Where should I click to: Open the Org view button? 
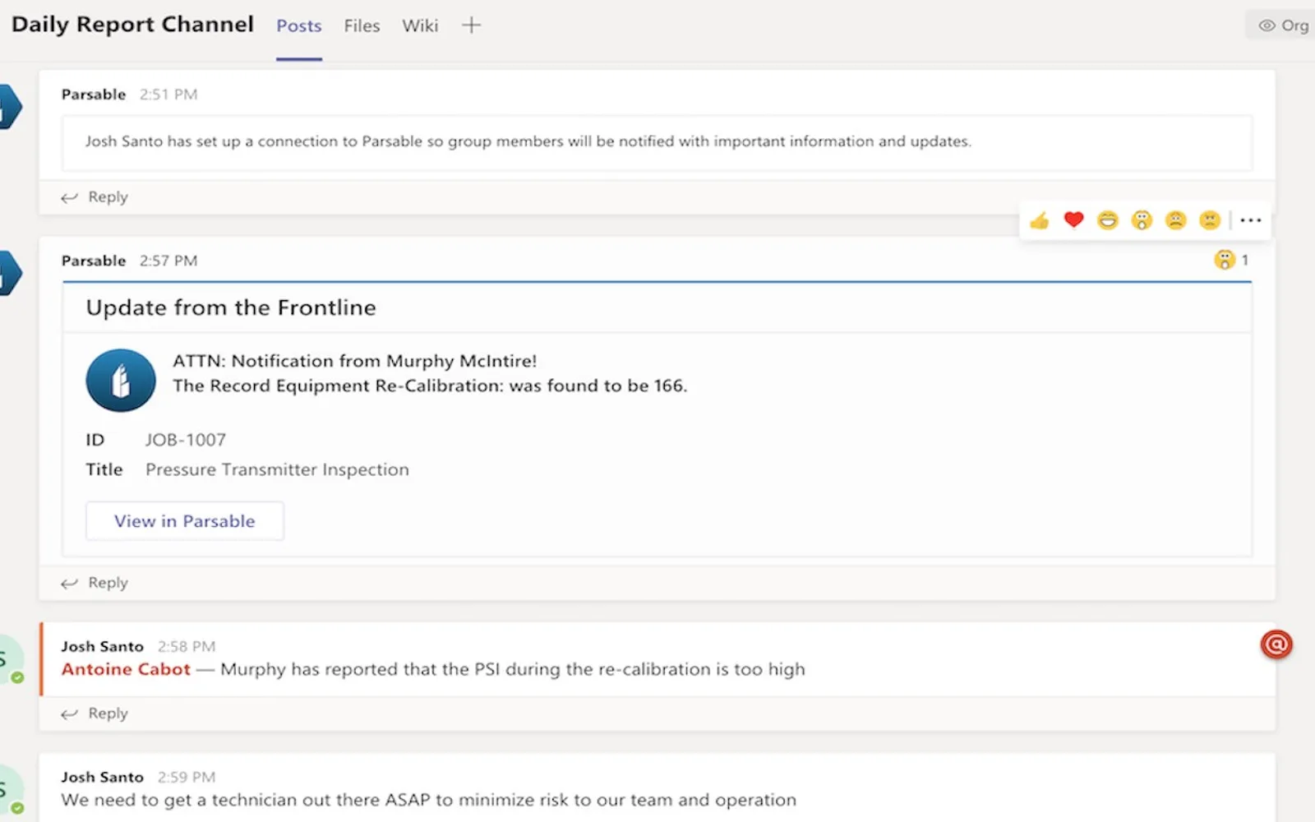1283,25
